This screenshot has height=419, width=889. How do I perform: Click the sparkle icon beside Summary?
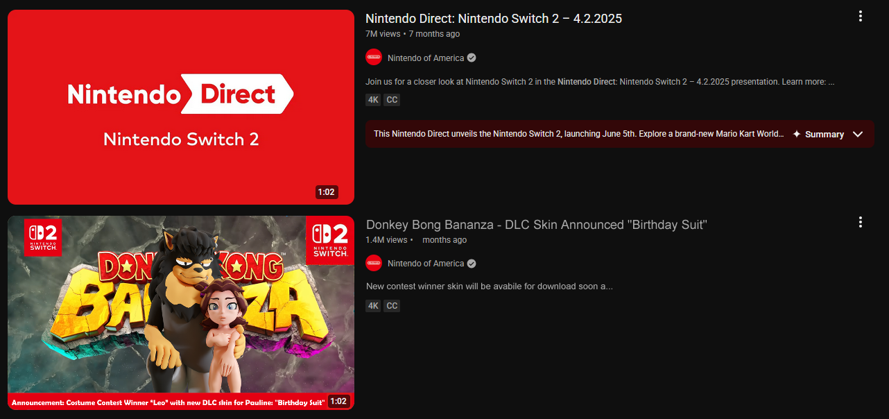pyautogui.click(x=797, y=134)
